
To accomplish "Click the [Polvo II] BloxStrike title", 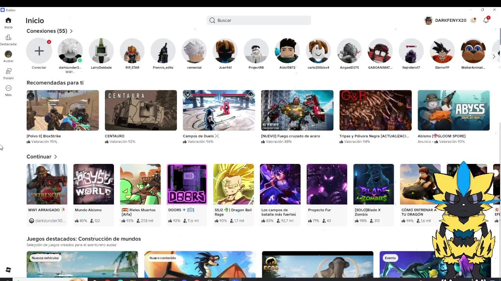I will (43, 136).
